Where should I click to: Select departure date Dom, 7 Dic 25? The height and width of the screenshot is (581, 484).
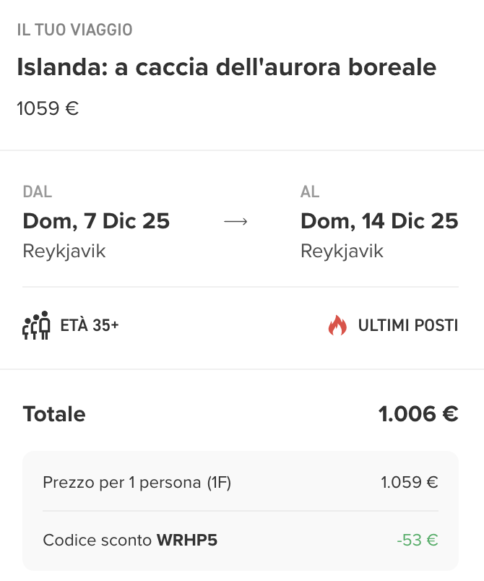tap(96, 221)
